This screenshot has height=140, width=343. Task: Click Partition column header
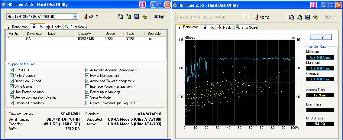pyautogui.click(x=15, y=34)
